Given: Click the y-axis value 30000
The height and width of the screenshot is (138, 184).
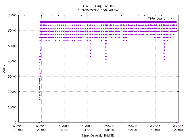Looking at the screenshot, I should pyautogui.click(x=12, y=76).
